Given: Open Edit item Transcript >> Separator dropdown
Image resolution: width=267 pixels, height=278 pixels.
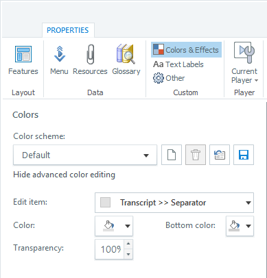Looking at the screenshot, I should pos(174,203).
